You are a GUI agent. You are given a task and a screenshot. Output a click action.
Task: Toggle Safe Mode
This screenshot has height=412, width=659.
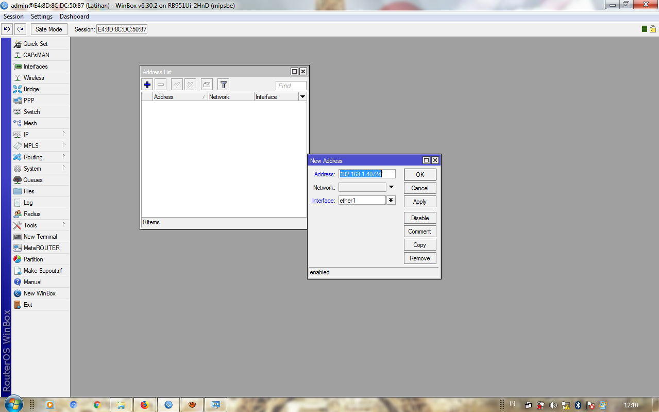click(x=48, y=29)
